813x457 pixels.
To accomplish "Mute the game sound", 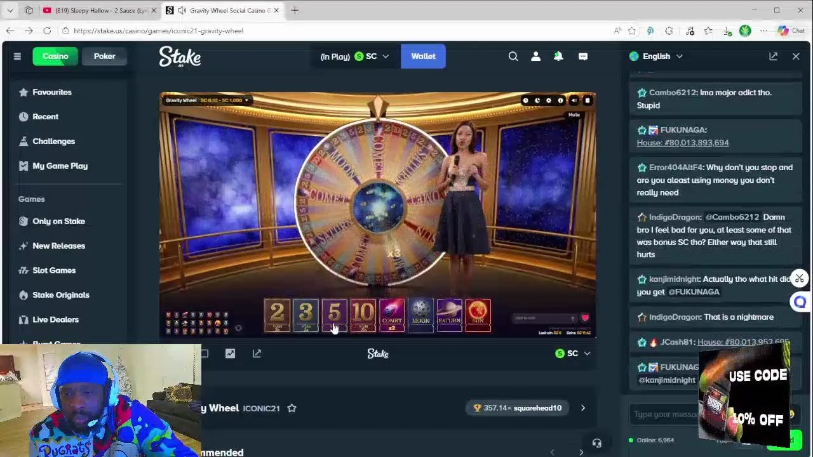I will click(574, 100).
